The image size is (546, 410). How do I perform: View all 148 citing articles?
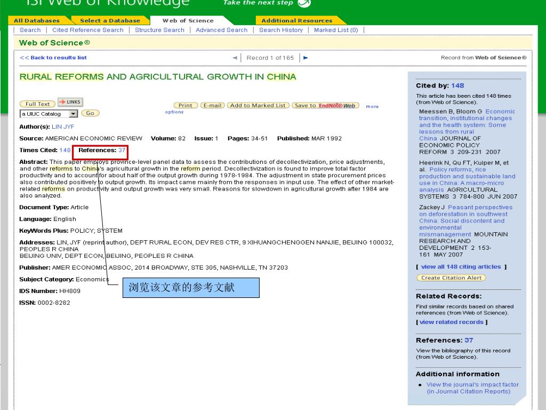pos(461,267)
